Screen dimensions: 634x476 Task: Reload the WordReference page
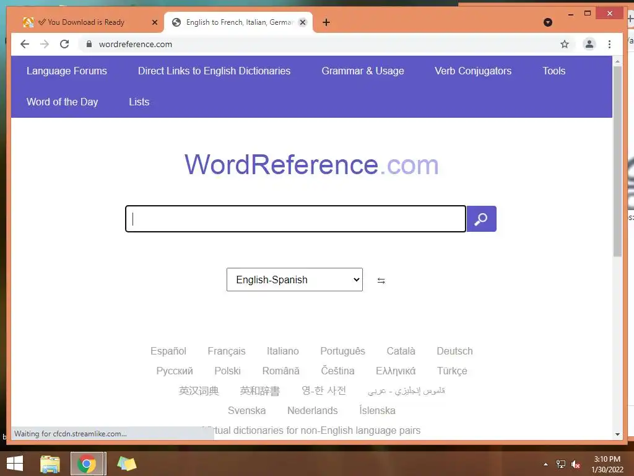(x=64, y=44)
